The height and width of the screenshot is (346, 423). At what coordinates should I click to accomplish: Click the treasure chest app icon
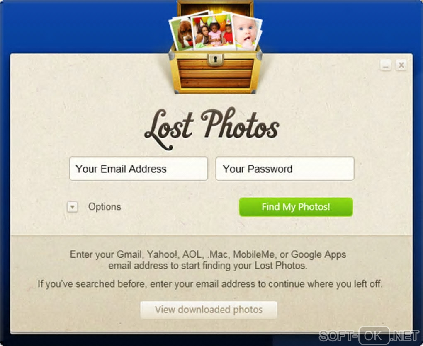215,47
